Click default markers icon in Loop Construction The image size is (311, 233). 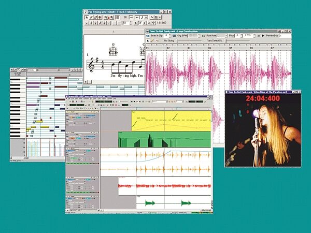[x=157, y=41]
